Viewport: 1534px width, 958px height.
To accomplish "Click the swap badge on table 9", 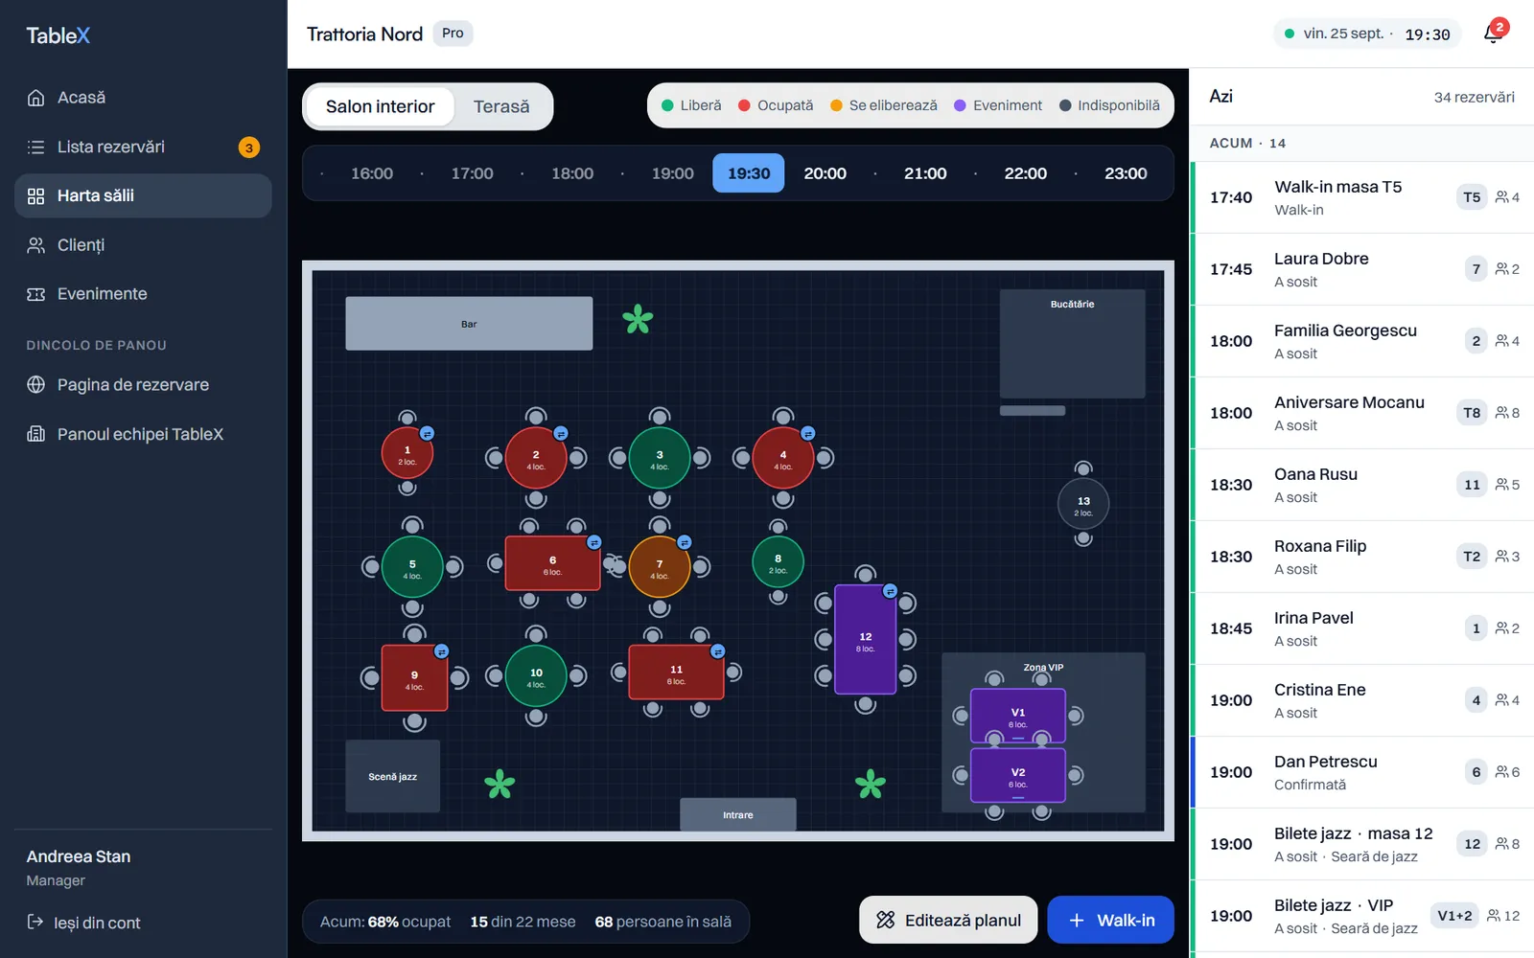I will pos(441,651).
